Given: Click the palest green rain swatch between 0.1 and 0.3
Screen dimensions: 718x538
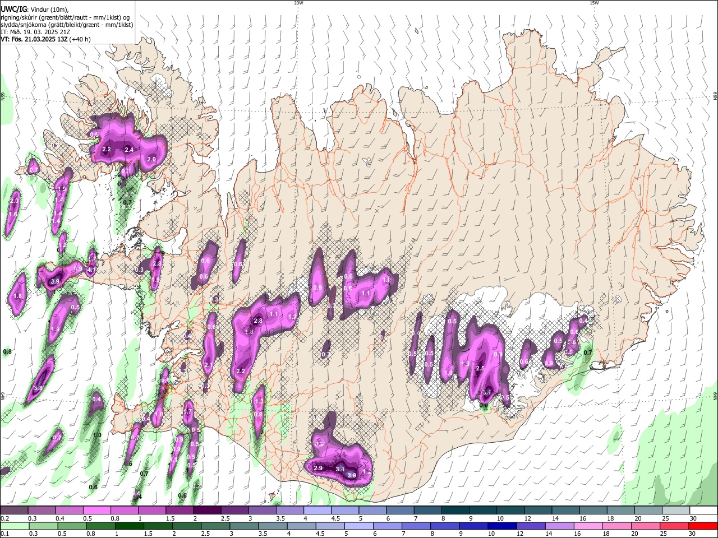Looking at the screenshot, I should pos(14,526).
